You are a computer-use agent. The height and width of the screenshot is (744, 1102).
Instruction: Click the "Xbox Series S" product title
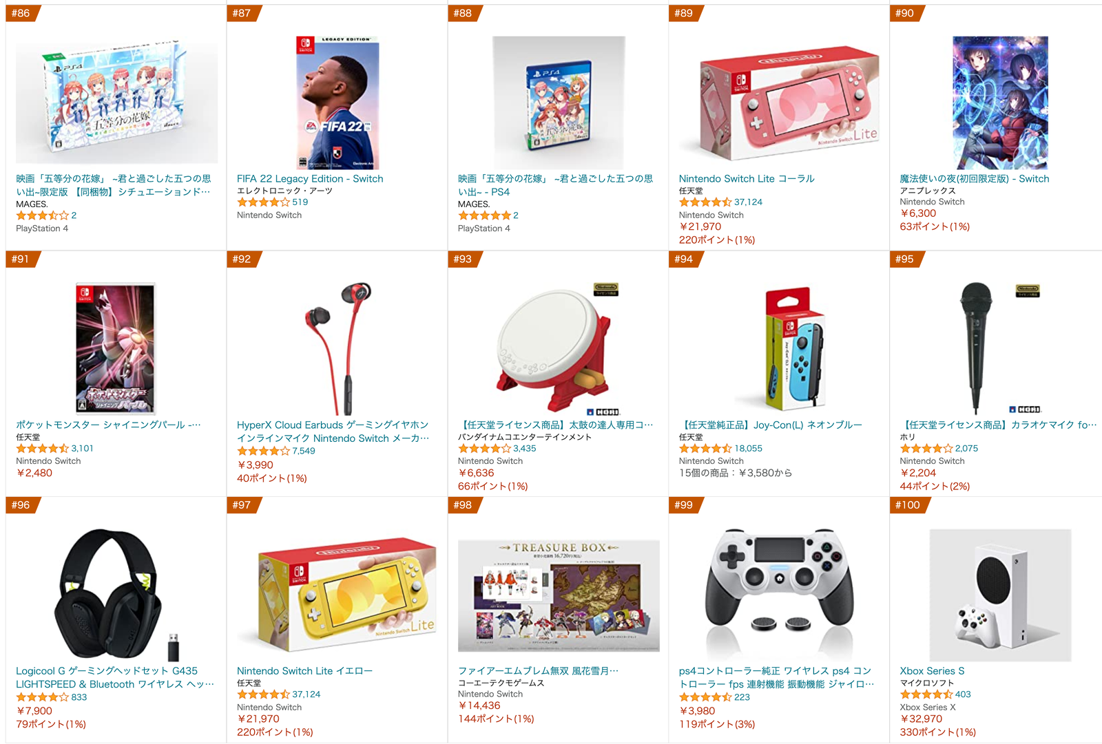pos(932,671)
